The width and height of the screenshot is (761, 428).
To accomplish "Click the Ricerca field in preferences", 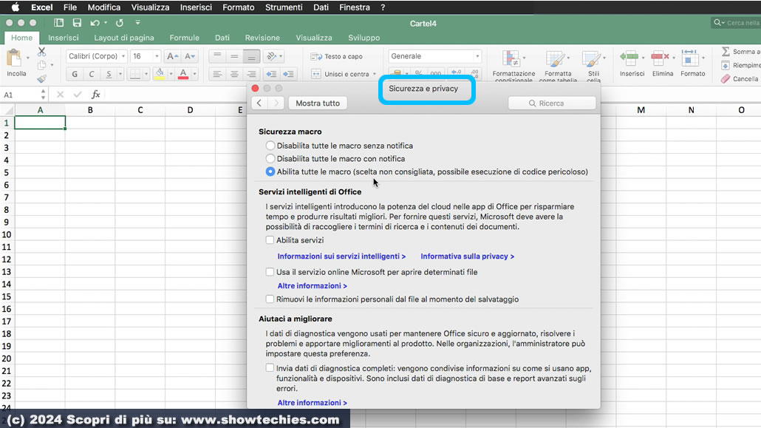I will tap(551, 103).
